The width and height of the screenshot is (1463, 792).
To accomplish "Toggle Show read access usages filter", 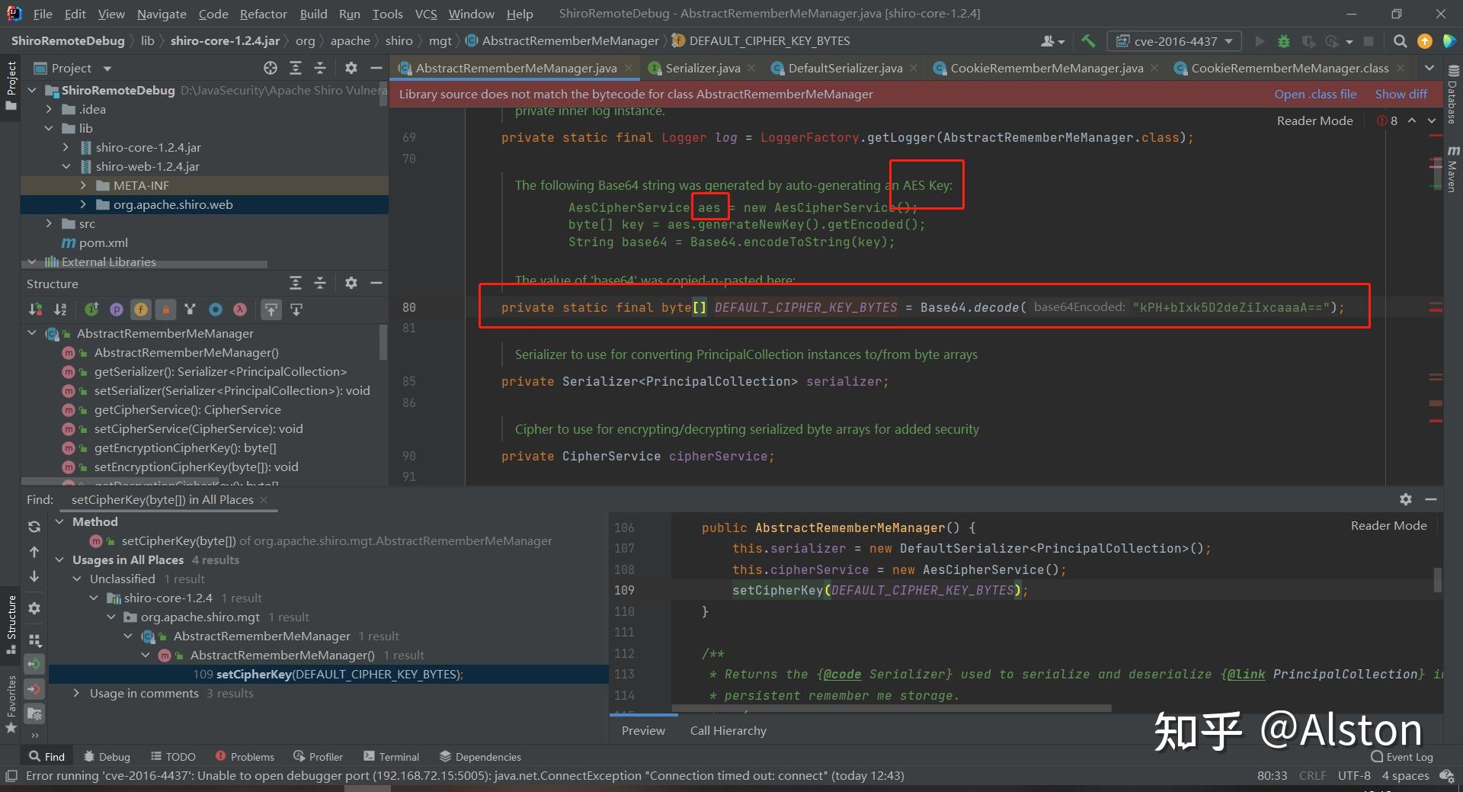I will click(34, 664).
